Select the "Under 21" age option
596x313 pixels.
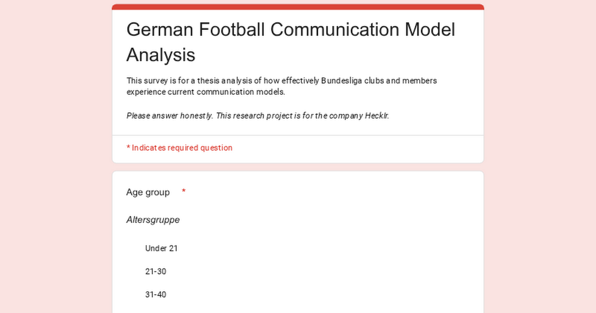(x=161, y=248)
